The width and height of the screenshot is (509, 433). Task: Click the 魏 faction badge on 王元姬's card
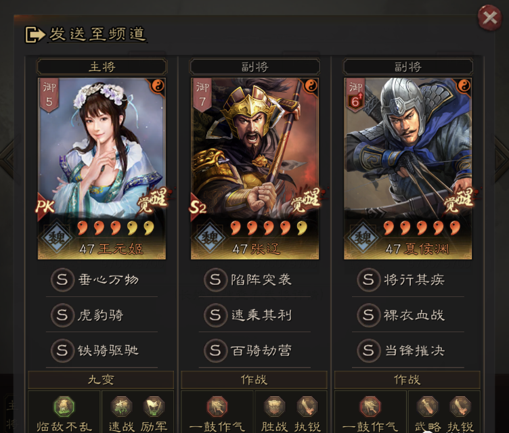click(x=57, y=238)
